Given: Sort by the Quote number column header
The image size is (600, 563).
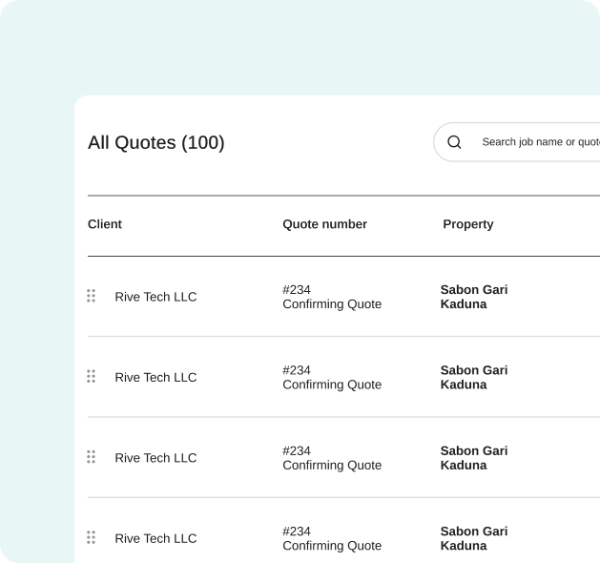Looking at the screenshot, I should [x=324, y=224].
